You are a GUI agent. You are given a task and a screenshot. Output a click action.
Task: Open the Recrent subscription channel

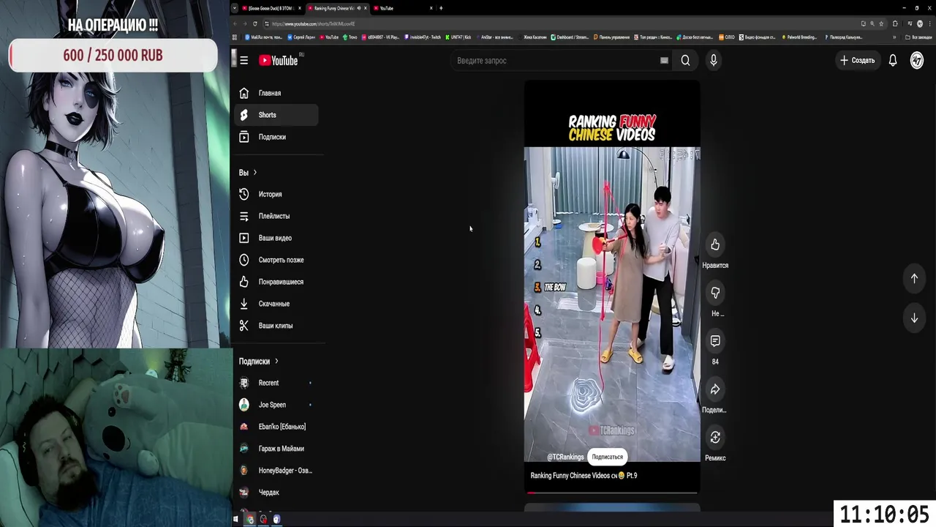tap(276, 383)
